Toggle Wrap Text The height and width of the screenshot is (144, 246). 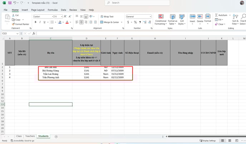(x=107, y=16)
